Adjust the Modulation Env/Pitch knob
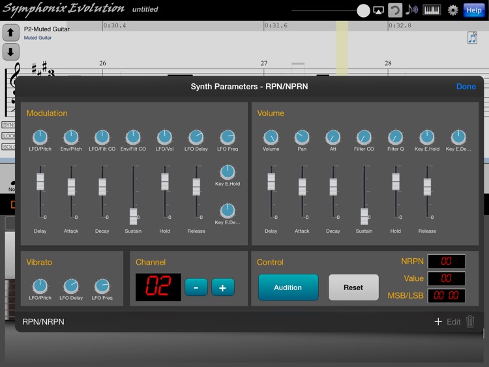 point(71,137)
